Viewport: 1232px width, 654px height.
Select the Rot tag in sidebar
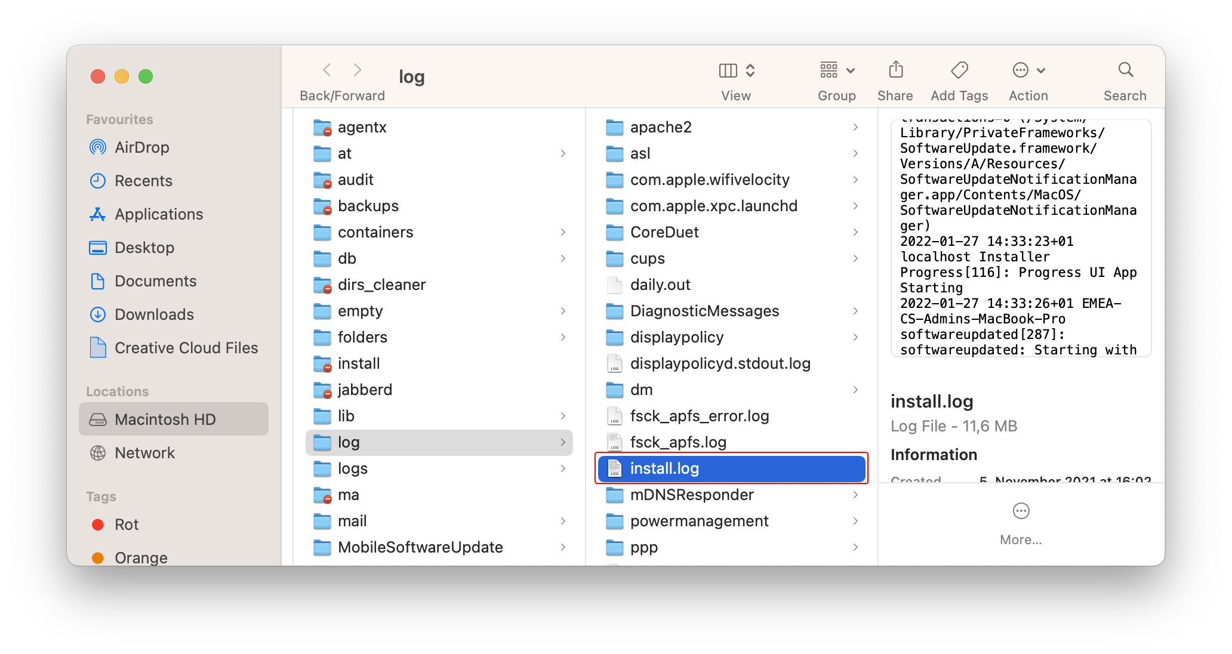click(x=127, y=524)
